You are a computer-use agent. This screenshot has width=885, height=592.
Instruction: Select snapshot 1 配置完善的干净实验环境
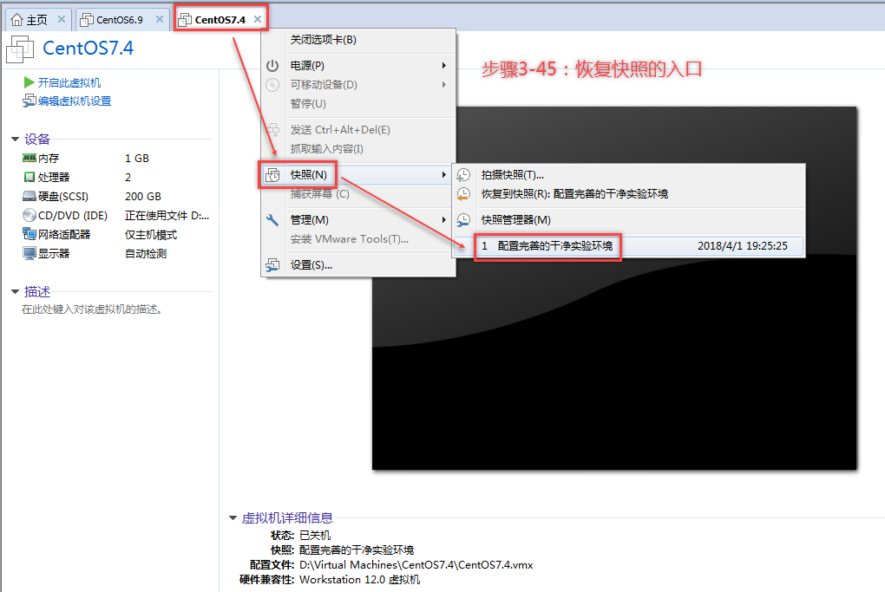pyautogui.click(x=629, y=246)
